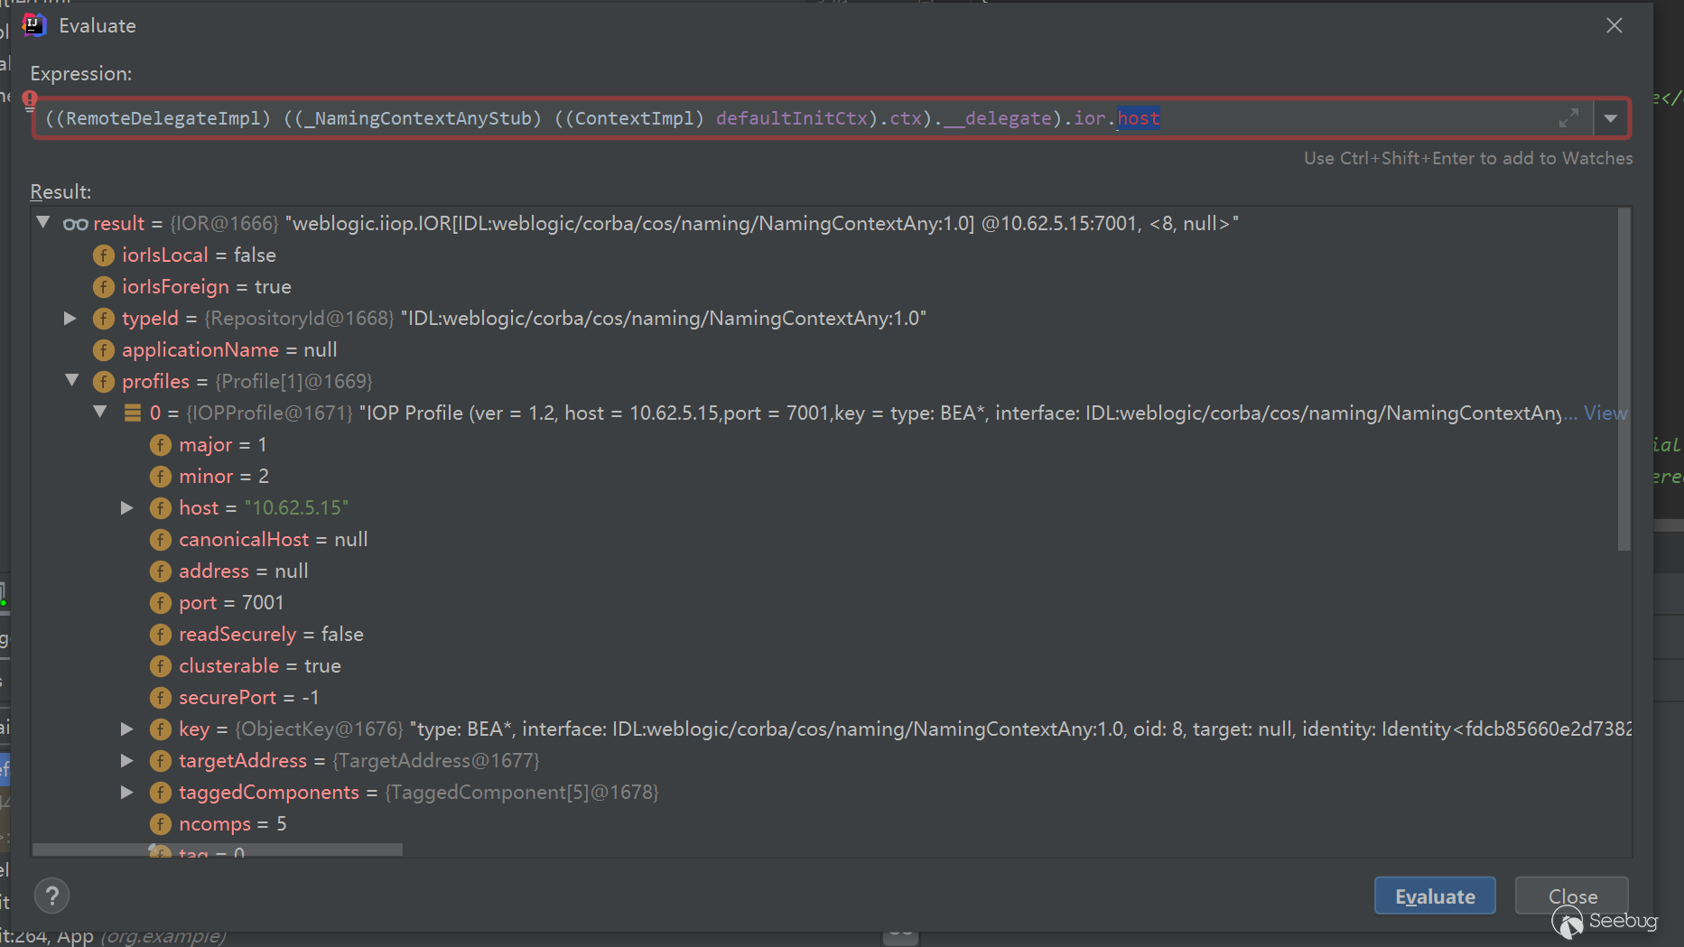The image size is (1684, 947).
Task: Click the field icon beside canonicalHost
Action: (x=161, y=539)
